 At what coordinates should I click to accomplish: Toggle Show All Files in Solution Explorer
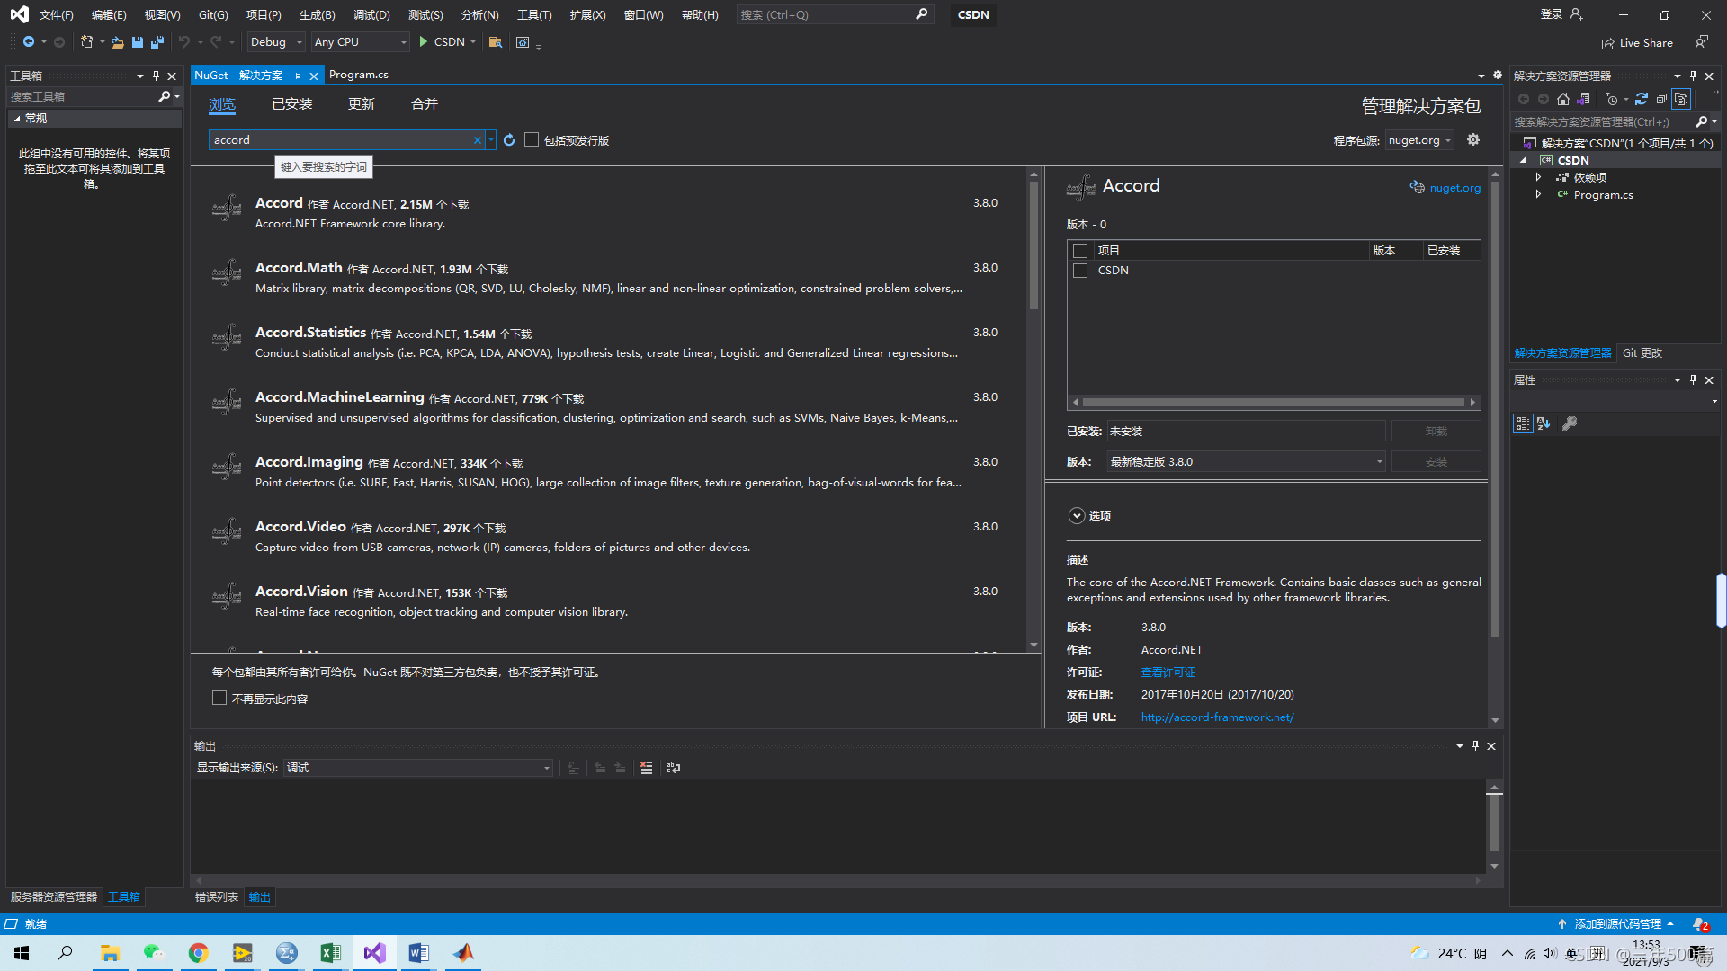[x=1681, y=99]
